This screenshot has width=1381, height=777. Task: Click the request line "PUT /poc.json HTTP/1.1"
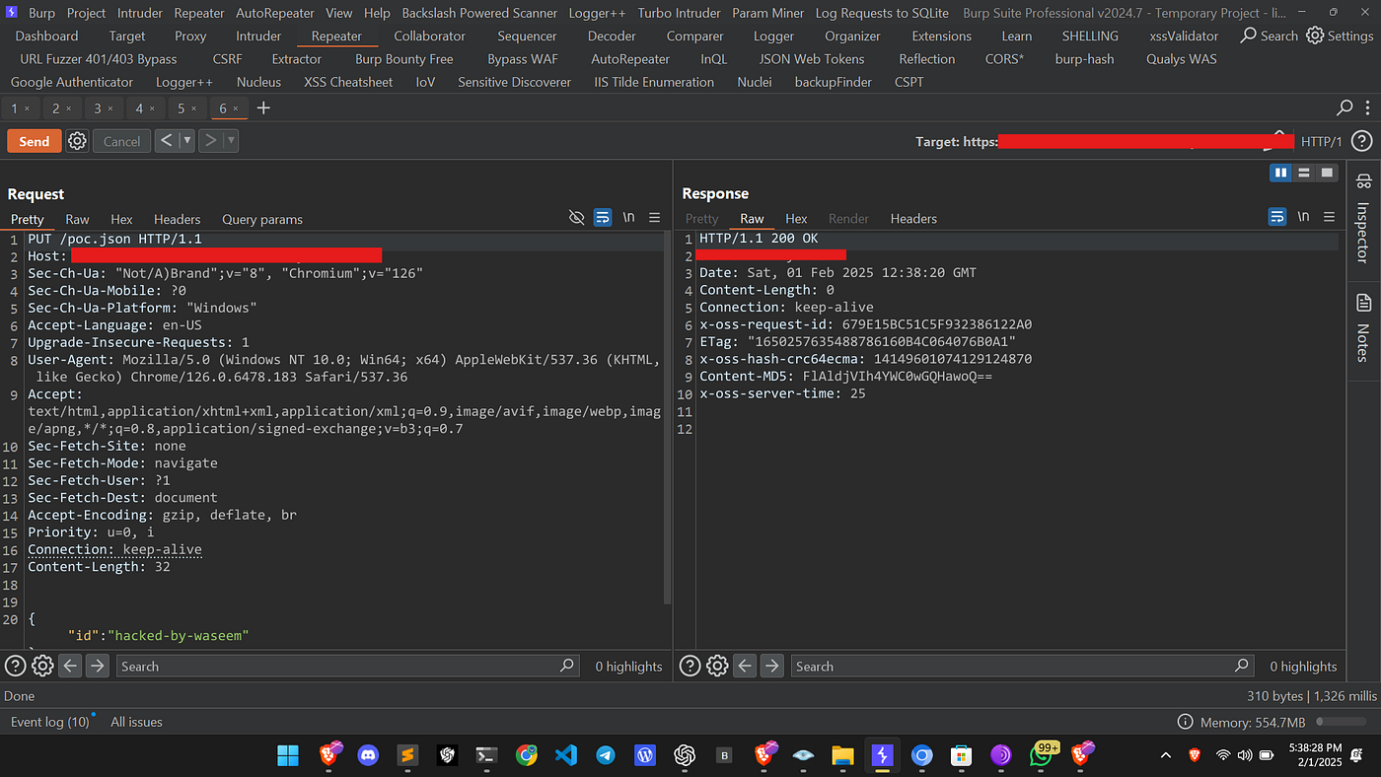click(114, 239)
